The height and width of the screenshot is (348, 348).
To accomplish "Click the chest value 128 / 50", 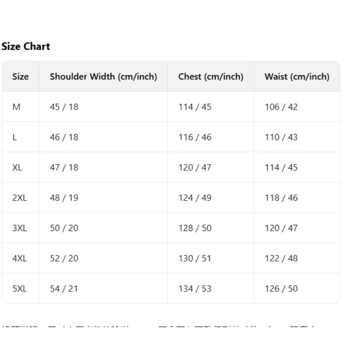I will [x=194, y=228].
